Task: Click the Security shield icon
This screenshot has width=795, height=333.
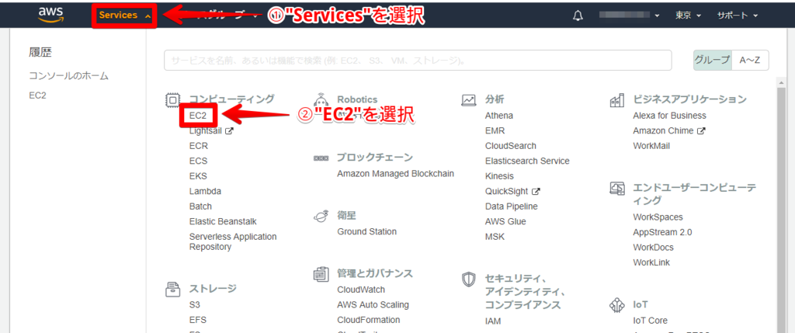Action: [x=469, y=279]
